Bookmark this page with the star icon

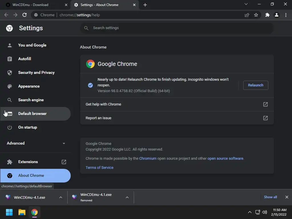pos(256,15)
